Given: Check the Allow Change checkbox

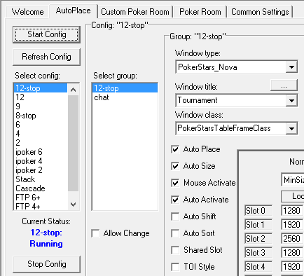Looking at the screenshot, I should tap(95, 233).
